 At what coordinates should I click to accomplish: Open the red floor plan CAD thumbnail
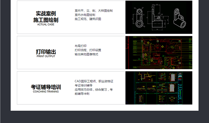pyautogui.click(x=159, y=52)
